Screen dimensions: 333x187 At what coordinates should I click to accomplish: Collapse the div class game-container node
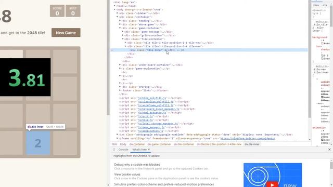coord(120,28)
